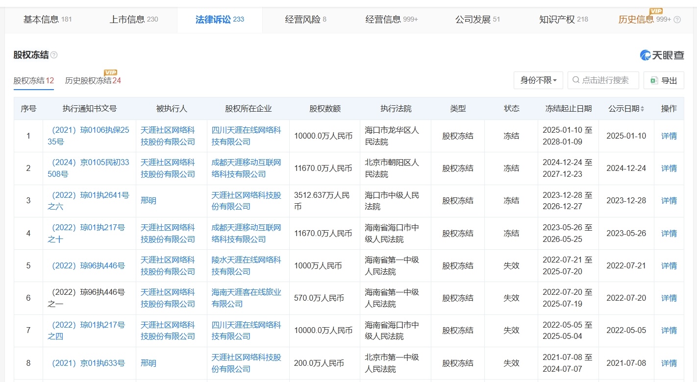This screenshot has height=382, width=697.
Task: Open 陵水天涯在线网络科技有限公司 link
Action: [x=247, y=266]
